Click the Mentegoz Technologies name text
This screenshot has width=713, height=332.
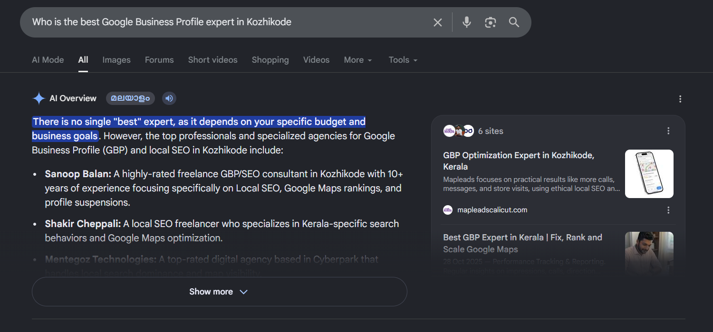[100, 259]
